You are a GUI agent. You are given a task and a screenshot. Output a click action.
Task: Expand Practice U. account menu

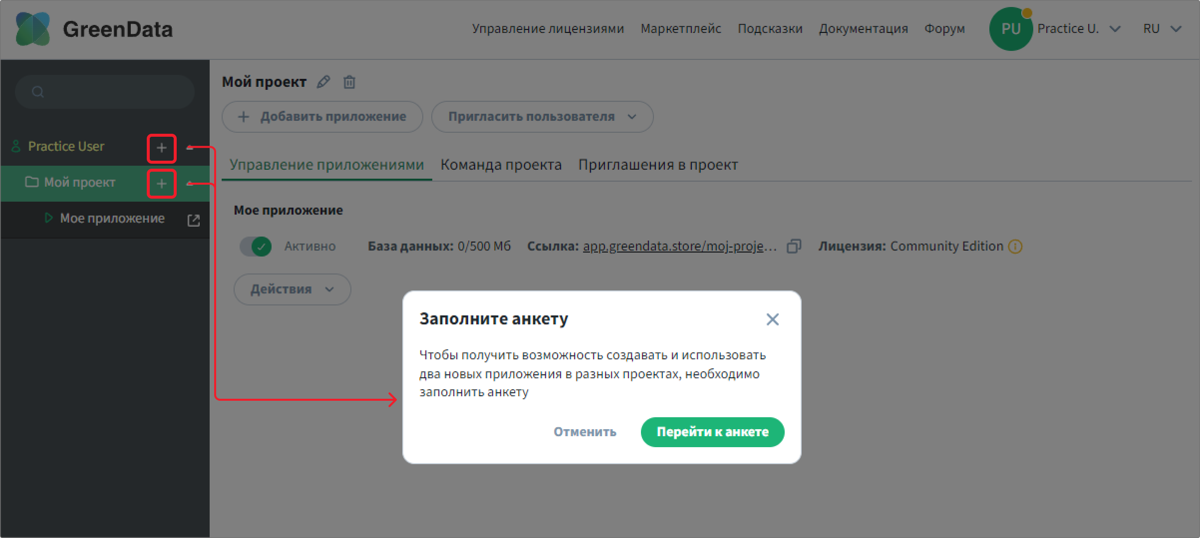(1079, 28)
